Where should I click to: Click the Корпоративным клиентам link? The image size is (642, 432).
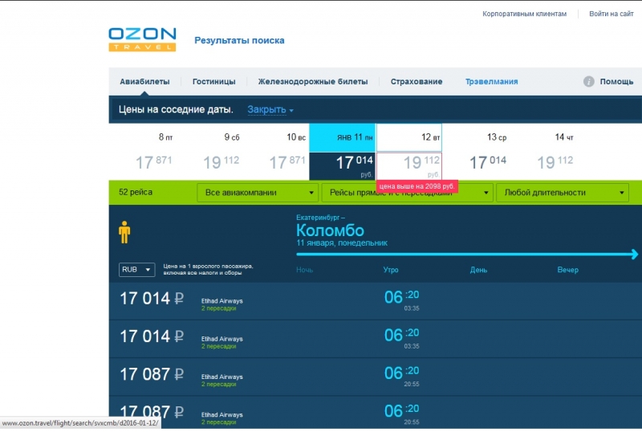tap(524, 14)
